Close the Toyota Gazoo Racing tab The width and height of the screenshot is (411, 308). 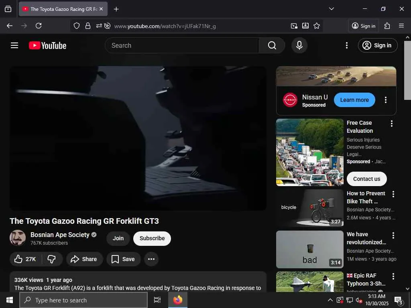[x=101, y=9]
